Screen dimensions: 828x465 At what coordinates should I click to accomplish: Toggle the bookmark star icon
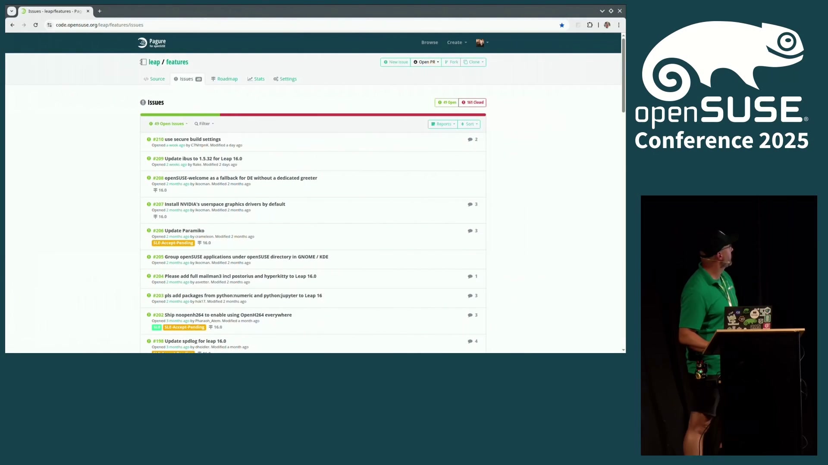(x=562, y=25)
